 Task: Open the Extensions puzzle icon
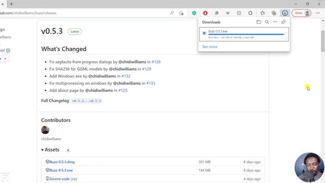250,13
